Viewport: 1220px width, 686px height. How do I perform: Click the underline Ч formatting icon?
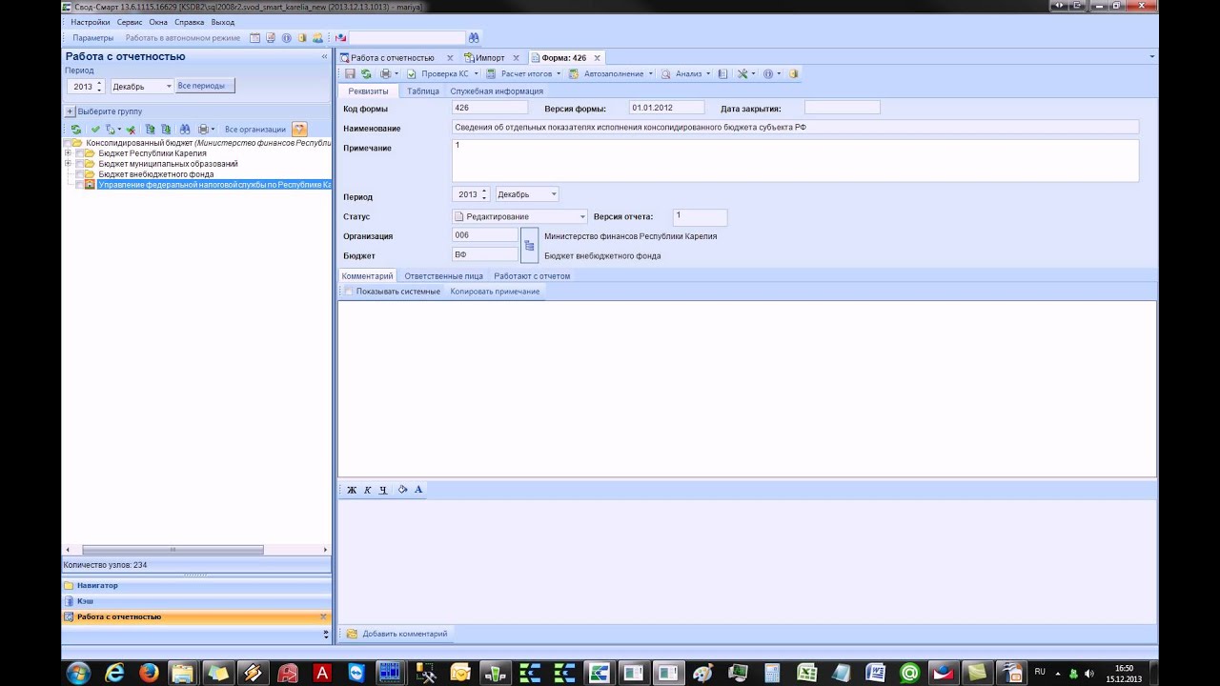pos(382,490)
